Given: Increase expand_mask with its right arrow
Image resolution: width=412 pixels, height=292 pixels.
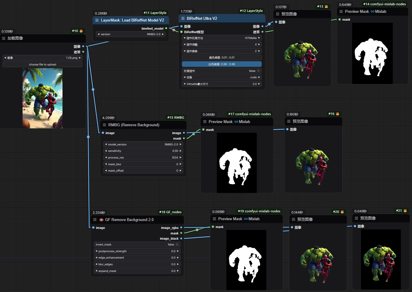Looking at the screenshot, I should [178, 271].
